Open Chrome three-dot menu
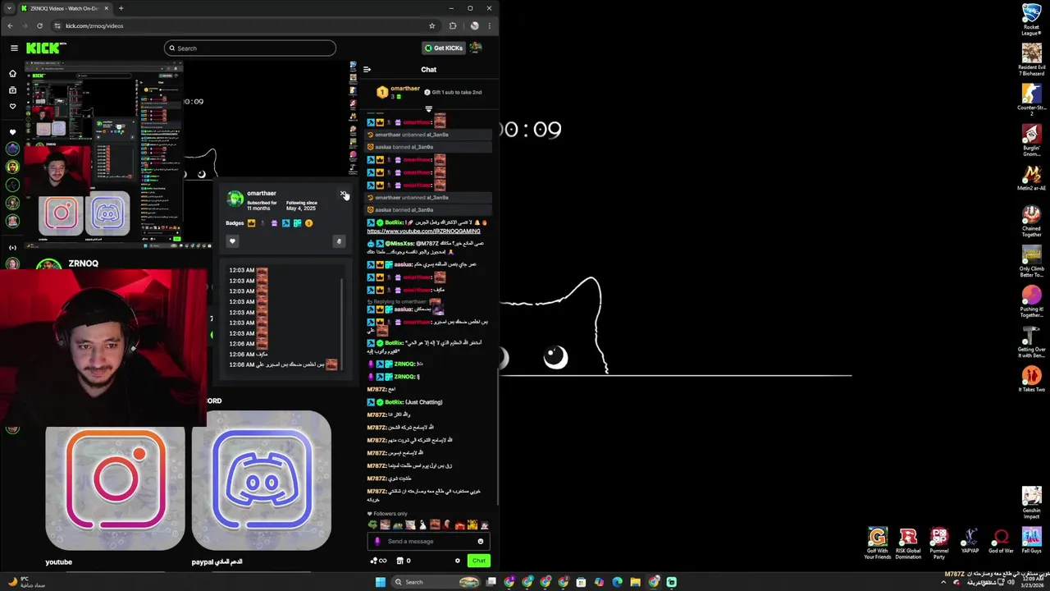 489,25
